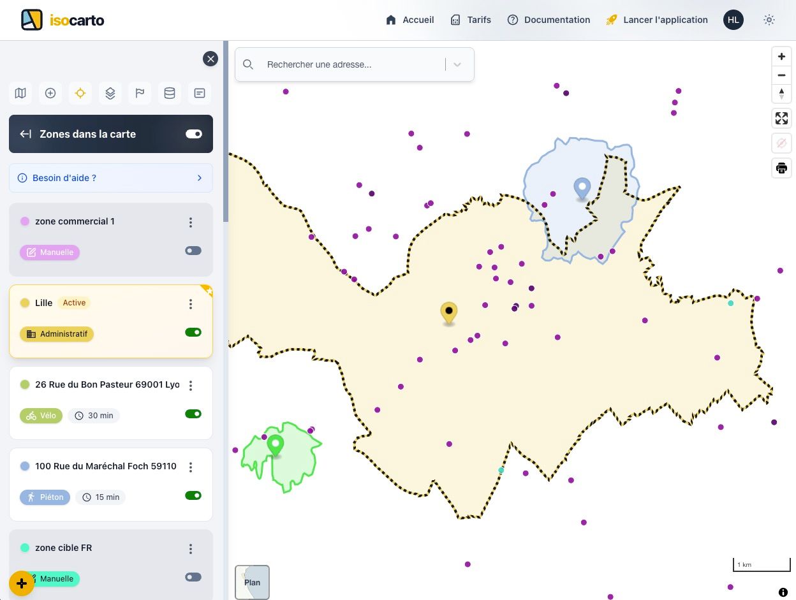Open the database icon tab
Screen dimensions: 796x600
coord(170,93)
